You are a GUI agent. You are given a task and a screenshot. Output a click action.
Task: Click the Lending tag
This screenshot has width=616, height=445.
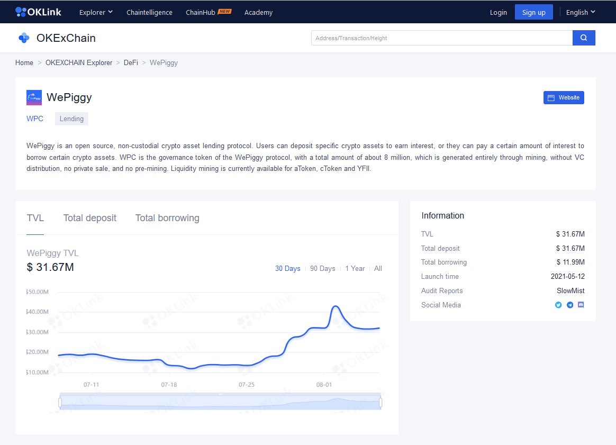(x=71, y=119)
